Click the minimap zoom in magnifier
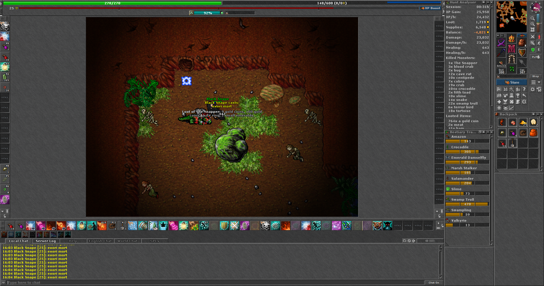The image size is (544, 286). point(533,24)
